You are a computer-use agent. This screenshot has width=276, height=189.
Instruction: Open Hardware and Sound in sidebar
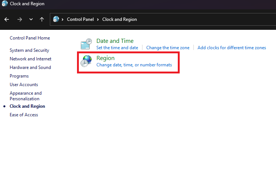click(30, 67)
